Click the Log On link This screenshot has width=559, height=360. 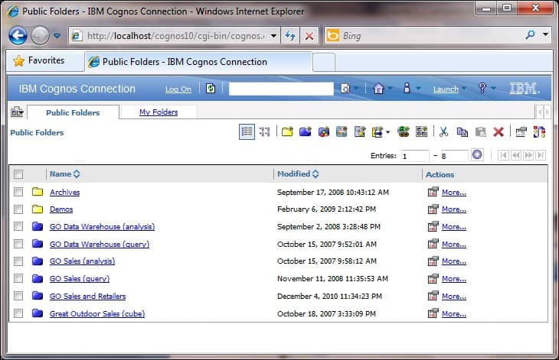pos(178,89)
